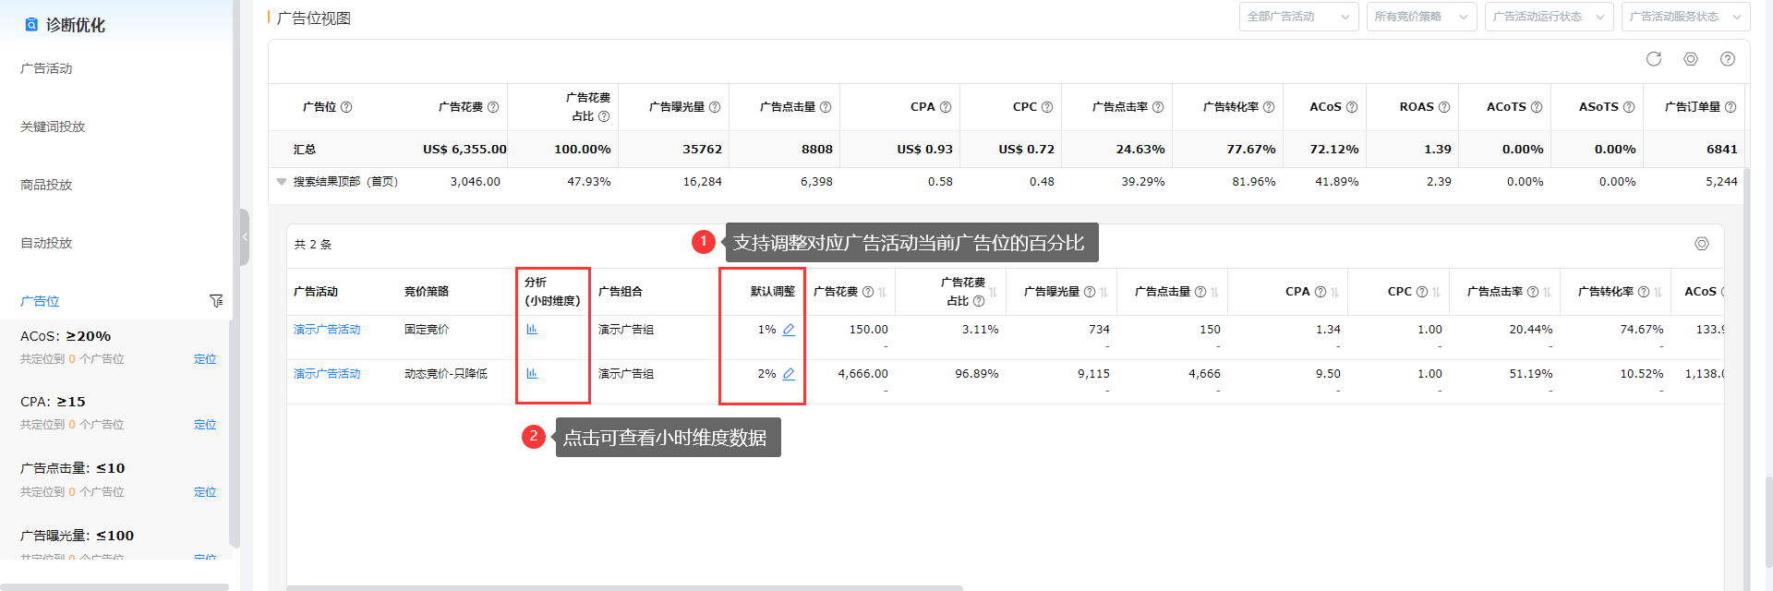Sort sub-table by 广告花费
The width and height of the screenshot is (1773, 591).
882,292
